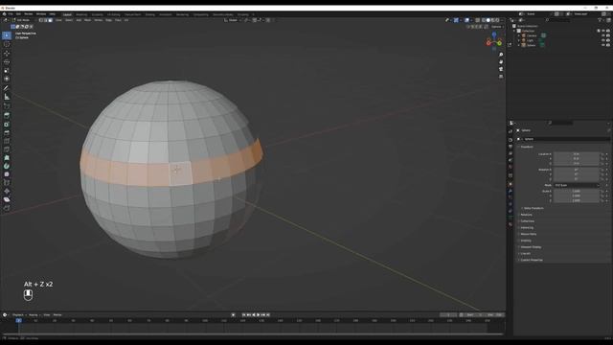613x345 pixels.
Task: Switch to the Modeling workspace tab
Action: (x=81, y=14)
